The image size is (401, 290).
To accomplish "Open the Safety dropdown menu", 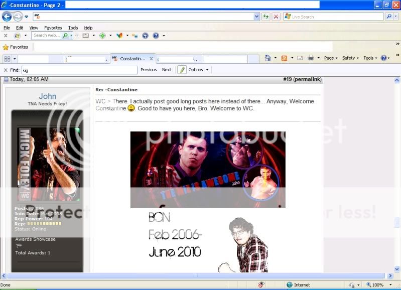I will tap(350, 58).
